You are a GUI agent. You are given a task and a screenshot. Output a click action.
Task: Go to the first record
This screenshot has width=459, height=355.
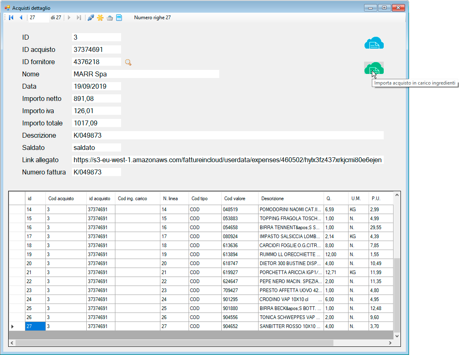click(11, 18)
